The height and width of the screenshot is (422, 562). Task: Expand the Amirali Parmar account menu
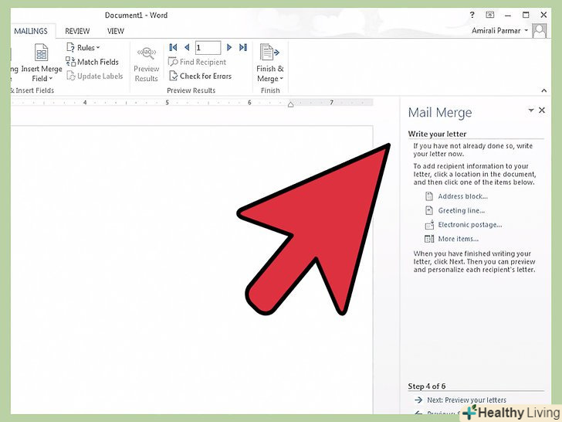click(526, 31)
